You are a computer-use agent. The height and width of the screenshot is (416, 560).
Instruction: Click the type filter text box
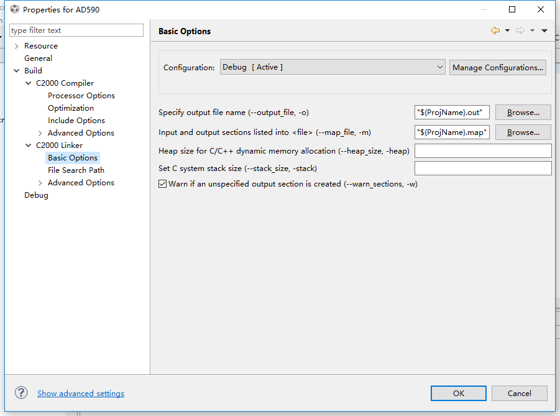click(76, 30)
